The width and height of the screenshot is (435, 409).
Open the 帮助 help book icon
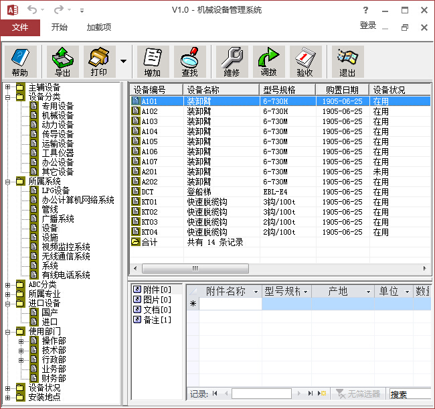(x=21, y=62)
